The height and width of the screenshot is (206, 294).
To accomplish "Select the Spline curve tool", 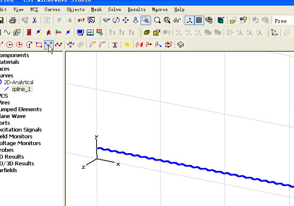I will (x=59, y=44).
